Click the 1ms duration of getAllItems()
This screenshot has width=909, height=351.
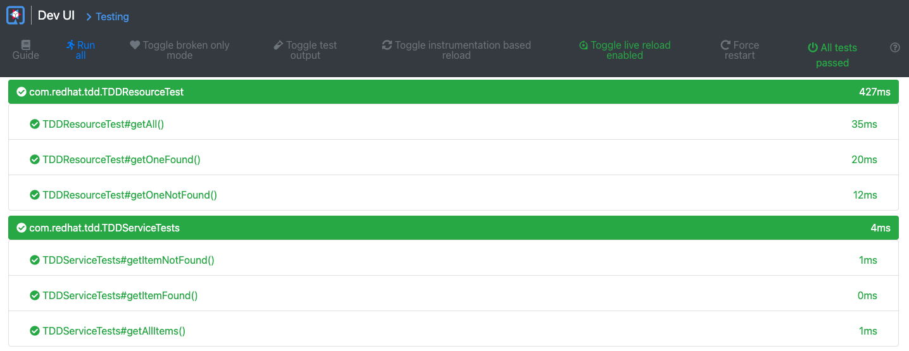point(868,331)
